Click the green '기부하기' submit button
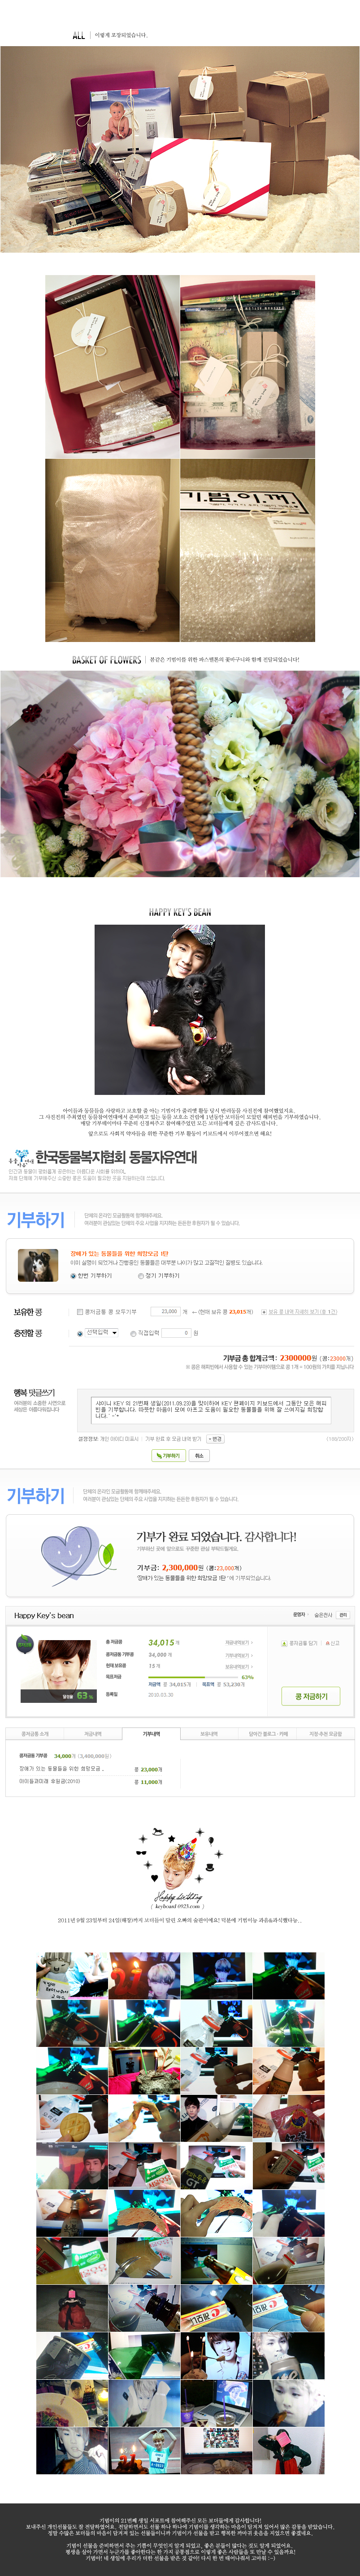 [x=168, y=1456]
